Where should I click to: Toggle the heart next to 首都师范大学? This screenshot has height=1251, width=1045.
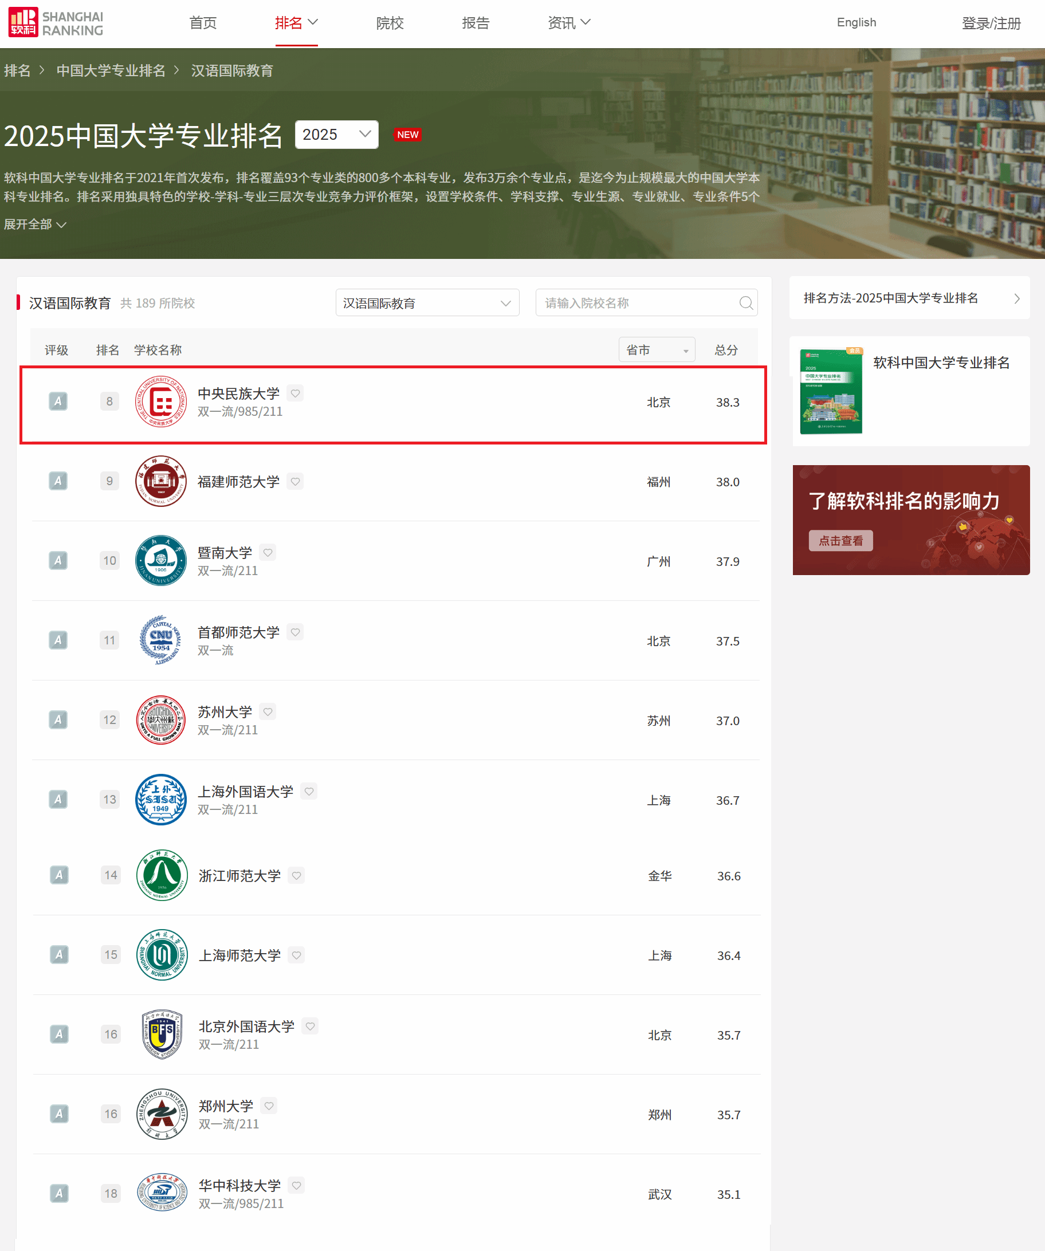[x=296, y=632]
